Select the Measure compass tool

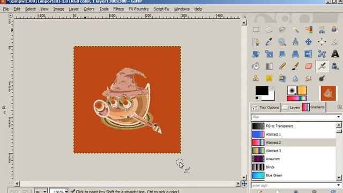point(295,42)
